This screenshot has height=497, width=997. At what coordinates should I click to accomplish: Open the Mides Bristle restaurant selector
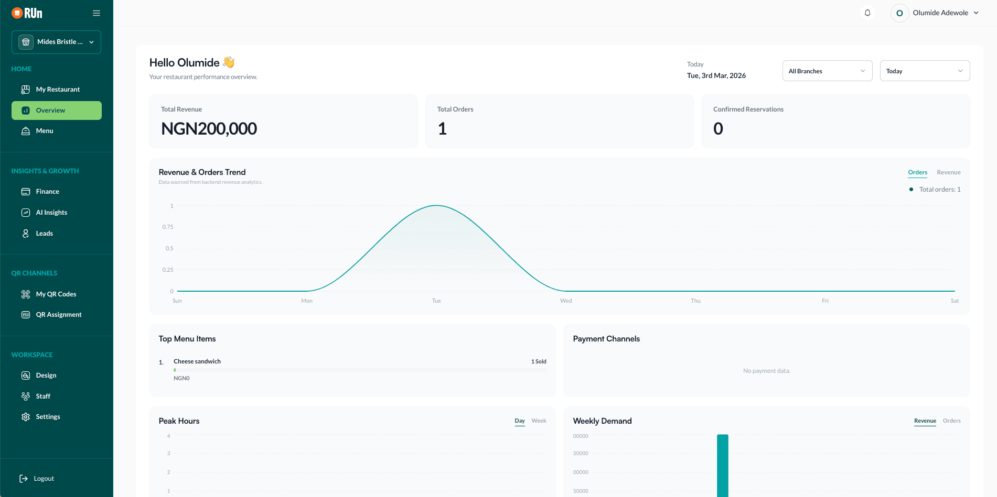pos(56,42)
